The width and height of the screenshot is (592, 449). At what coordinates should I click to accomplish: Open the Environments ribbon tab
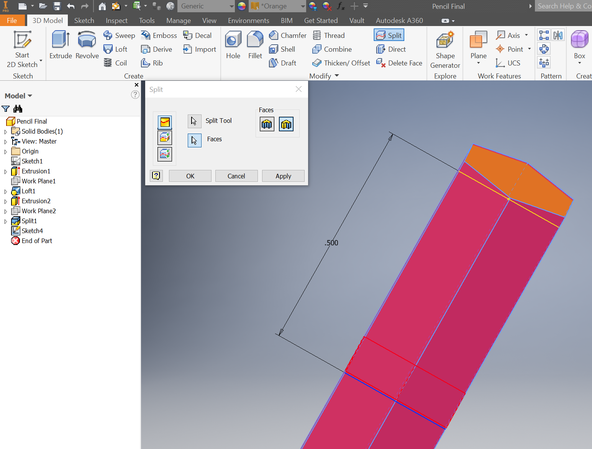pyautogui.click(x=248, y=20)
